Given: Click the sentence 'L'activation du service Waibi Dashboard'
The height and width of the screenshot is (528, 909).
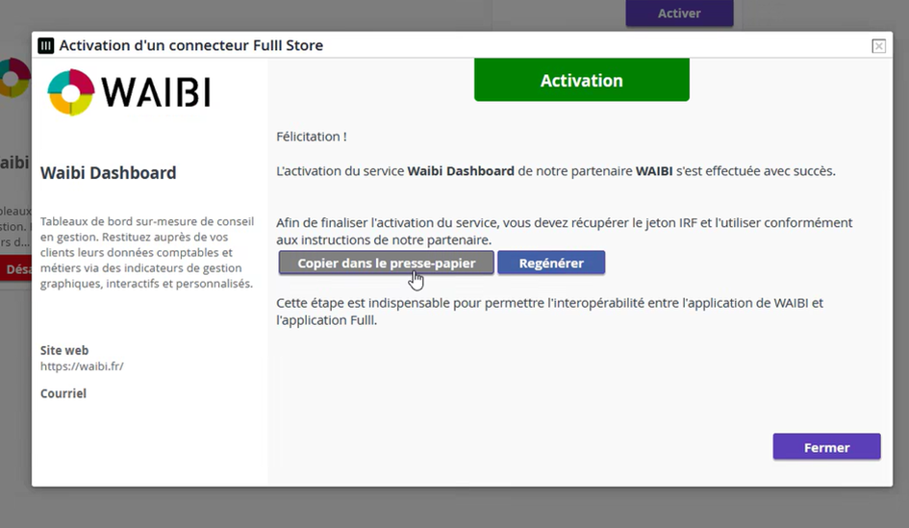Looking at the screenshot, I should click(556, 171).
